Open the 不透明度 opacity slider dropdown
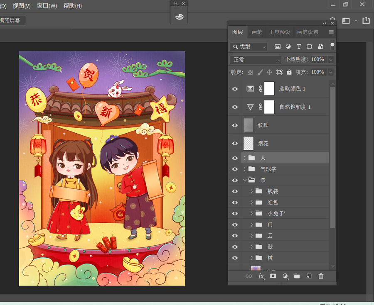374x305 pixels. [331, 59]
